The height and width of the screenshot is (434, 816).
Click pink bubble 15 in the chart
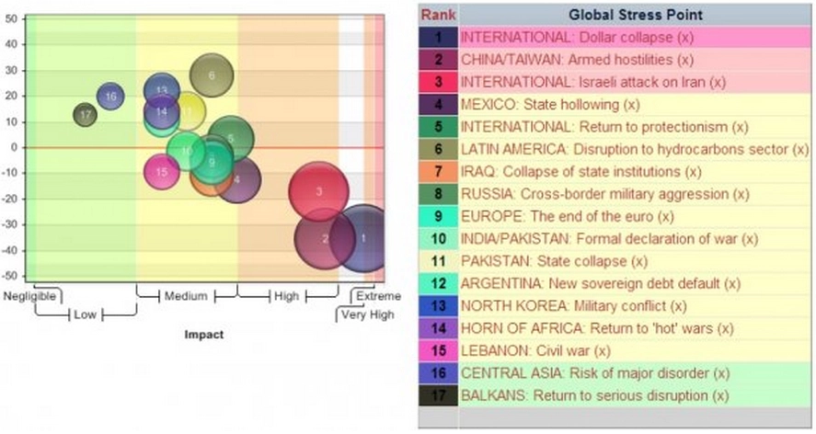(162, 172)
